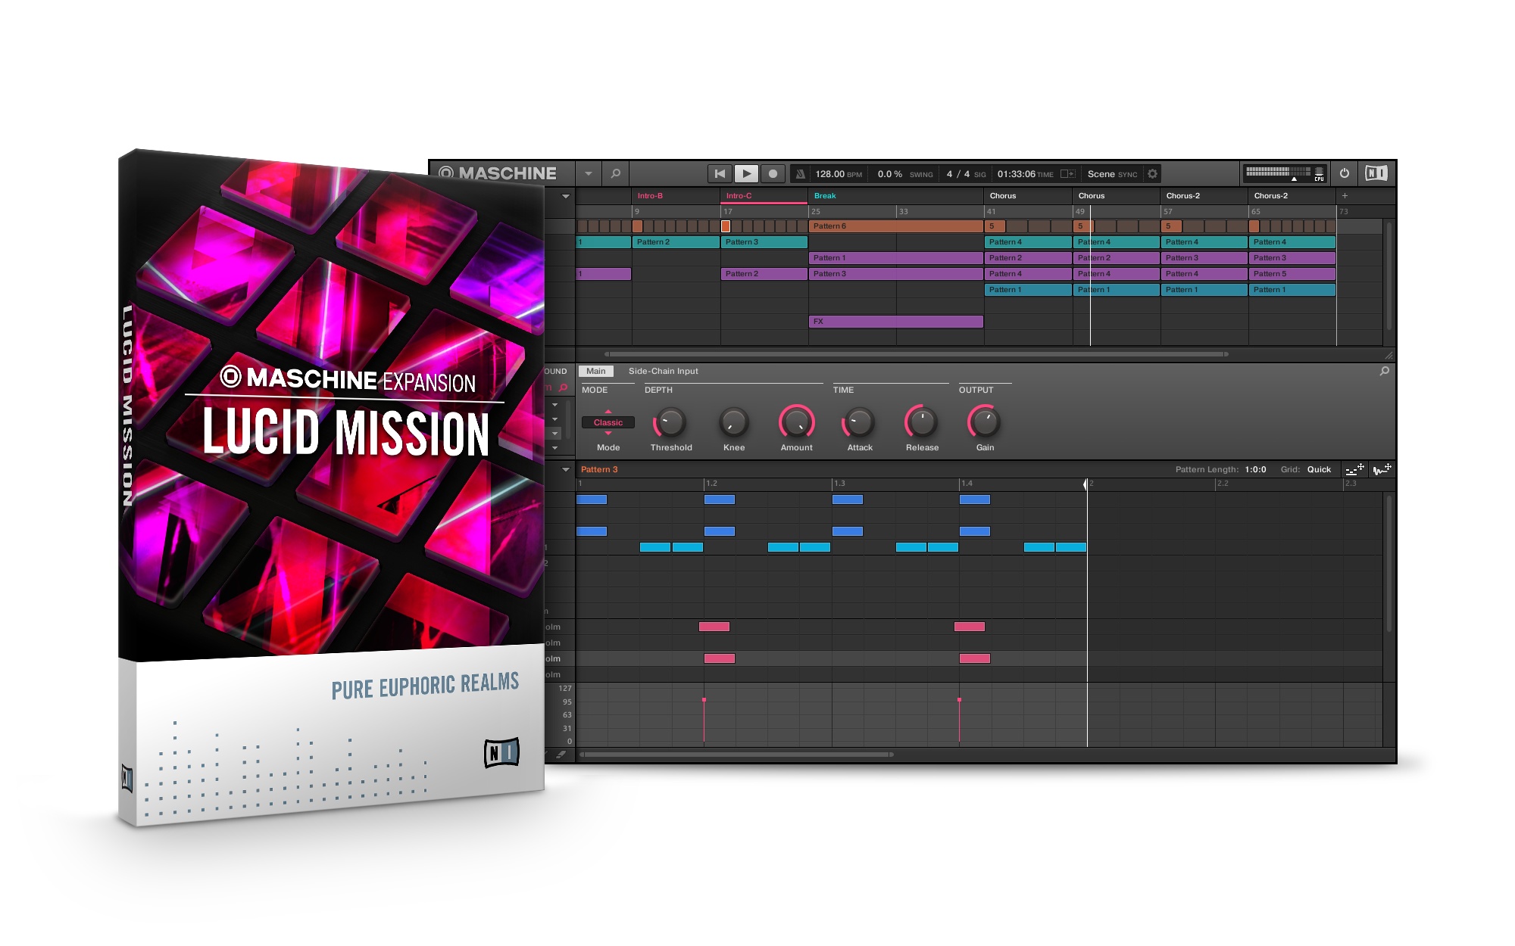Image resolution: width=1515 pixels, height=946 pixels.
Task: Jump to start with the restart button
Action: 720,173
